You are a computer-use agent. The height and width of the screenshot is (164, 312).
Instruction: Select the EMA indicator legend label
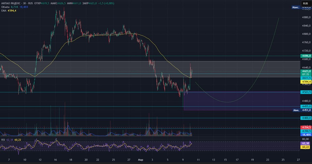[4, 11]
